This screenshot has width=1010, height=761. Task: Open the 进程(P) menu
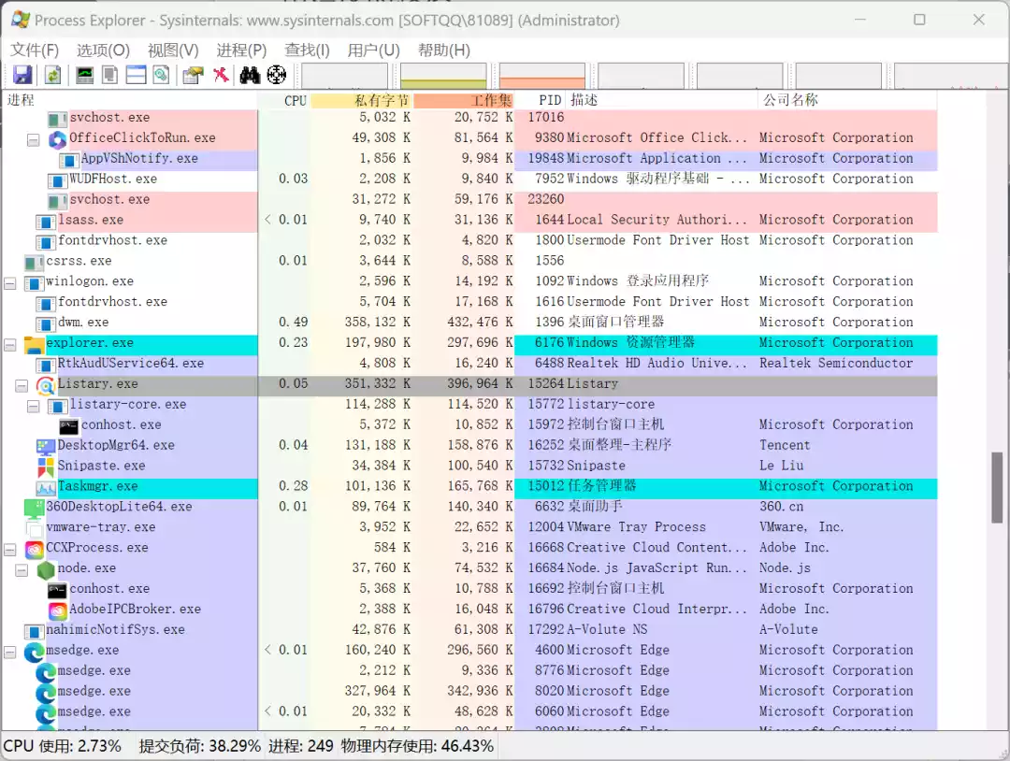(x=241, y=50)
